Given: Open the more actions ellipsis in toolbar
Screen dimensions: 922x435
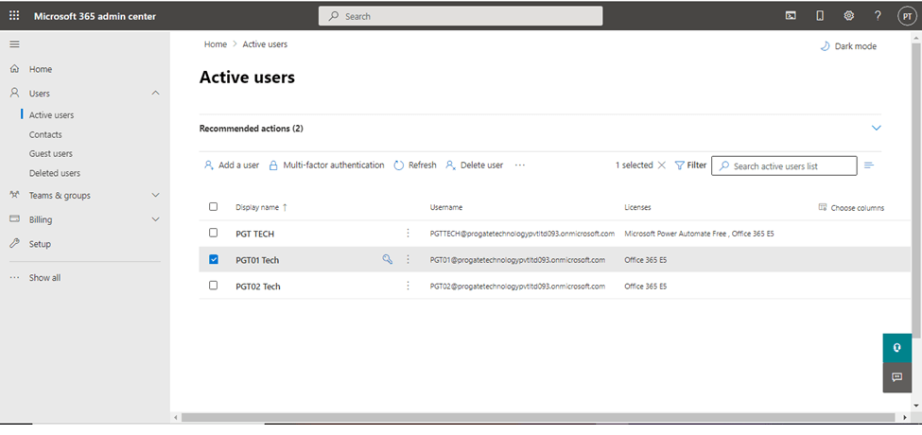Looking at the screenshot, I should pos(520,165).
